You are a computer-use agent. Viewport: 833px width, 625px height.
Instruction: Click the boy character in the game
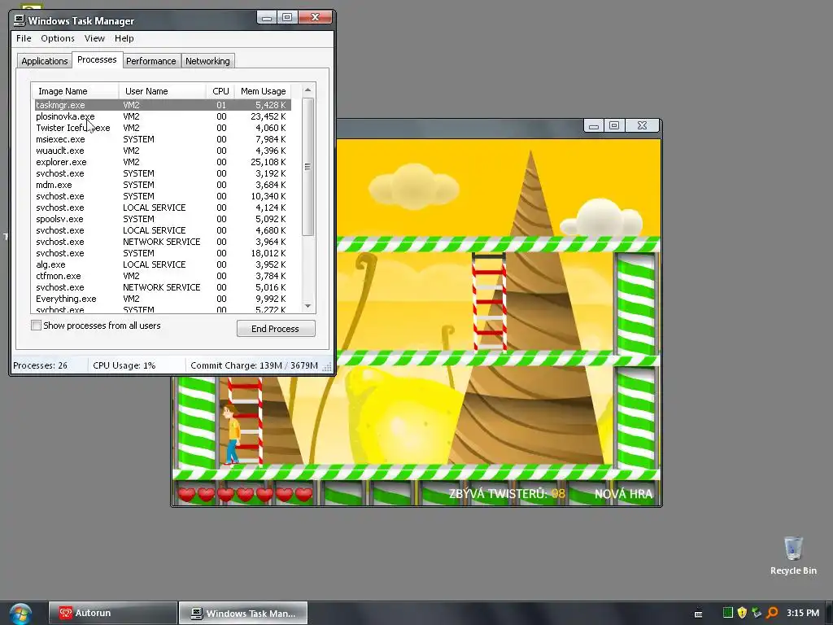(231, 433)
